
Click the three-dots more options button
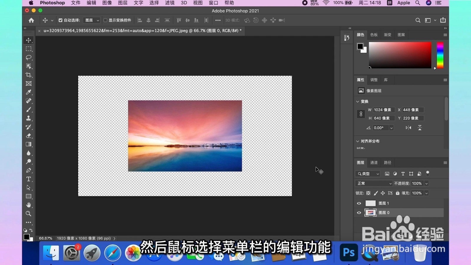(218, 20)
